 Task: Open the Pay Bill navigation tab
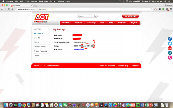pos(134,23)
